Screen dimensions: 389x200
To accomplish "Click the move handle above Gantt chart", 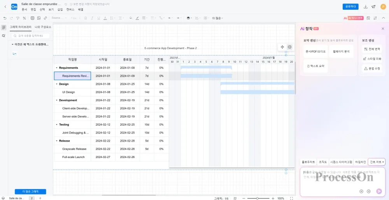I will point(282,47).
